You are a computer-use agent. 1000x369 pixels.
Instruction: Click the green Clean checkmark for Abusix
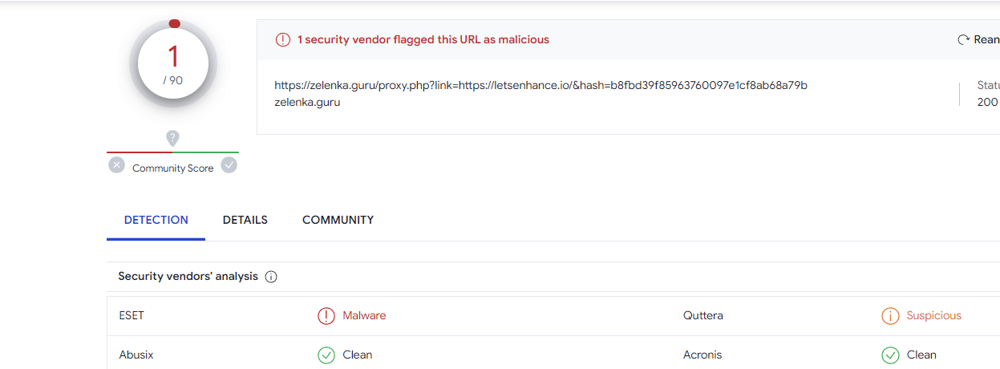[x=326, y=355]
